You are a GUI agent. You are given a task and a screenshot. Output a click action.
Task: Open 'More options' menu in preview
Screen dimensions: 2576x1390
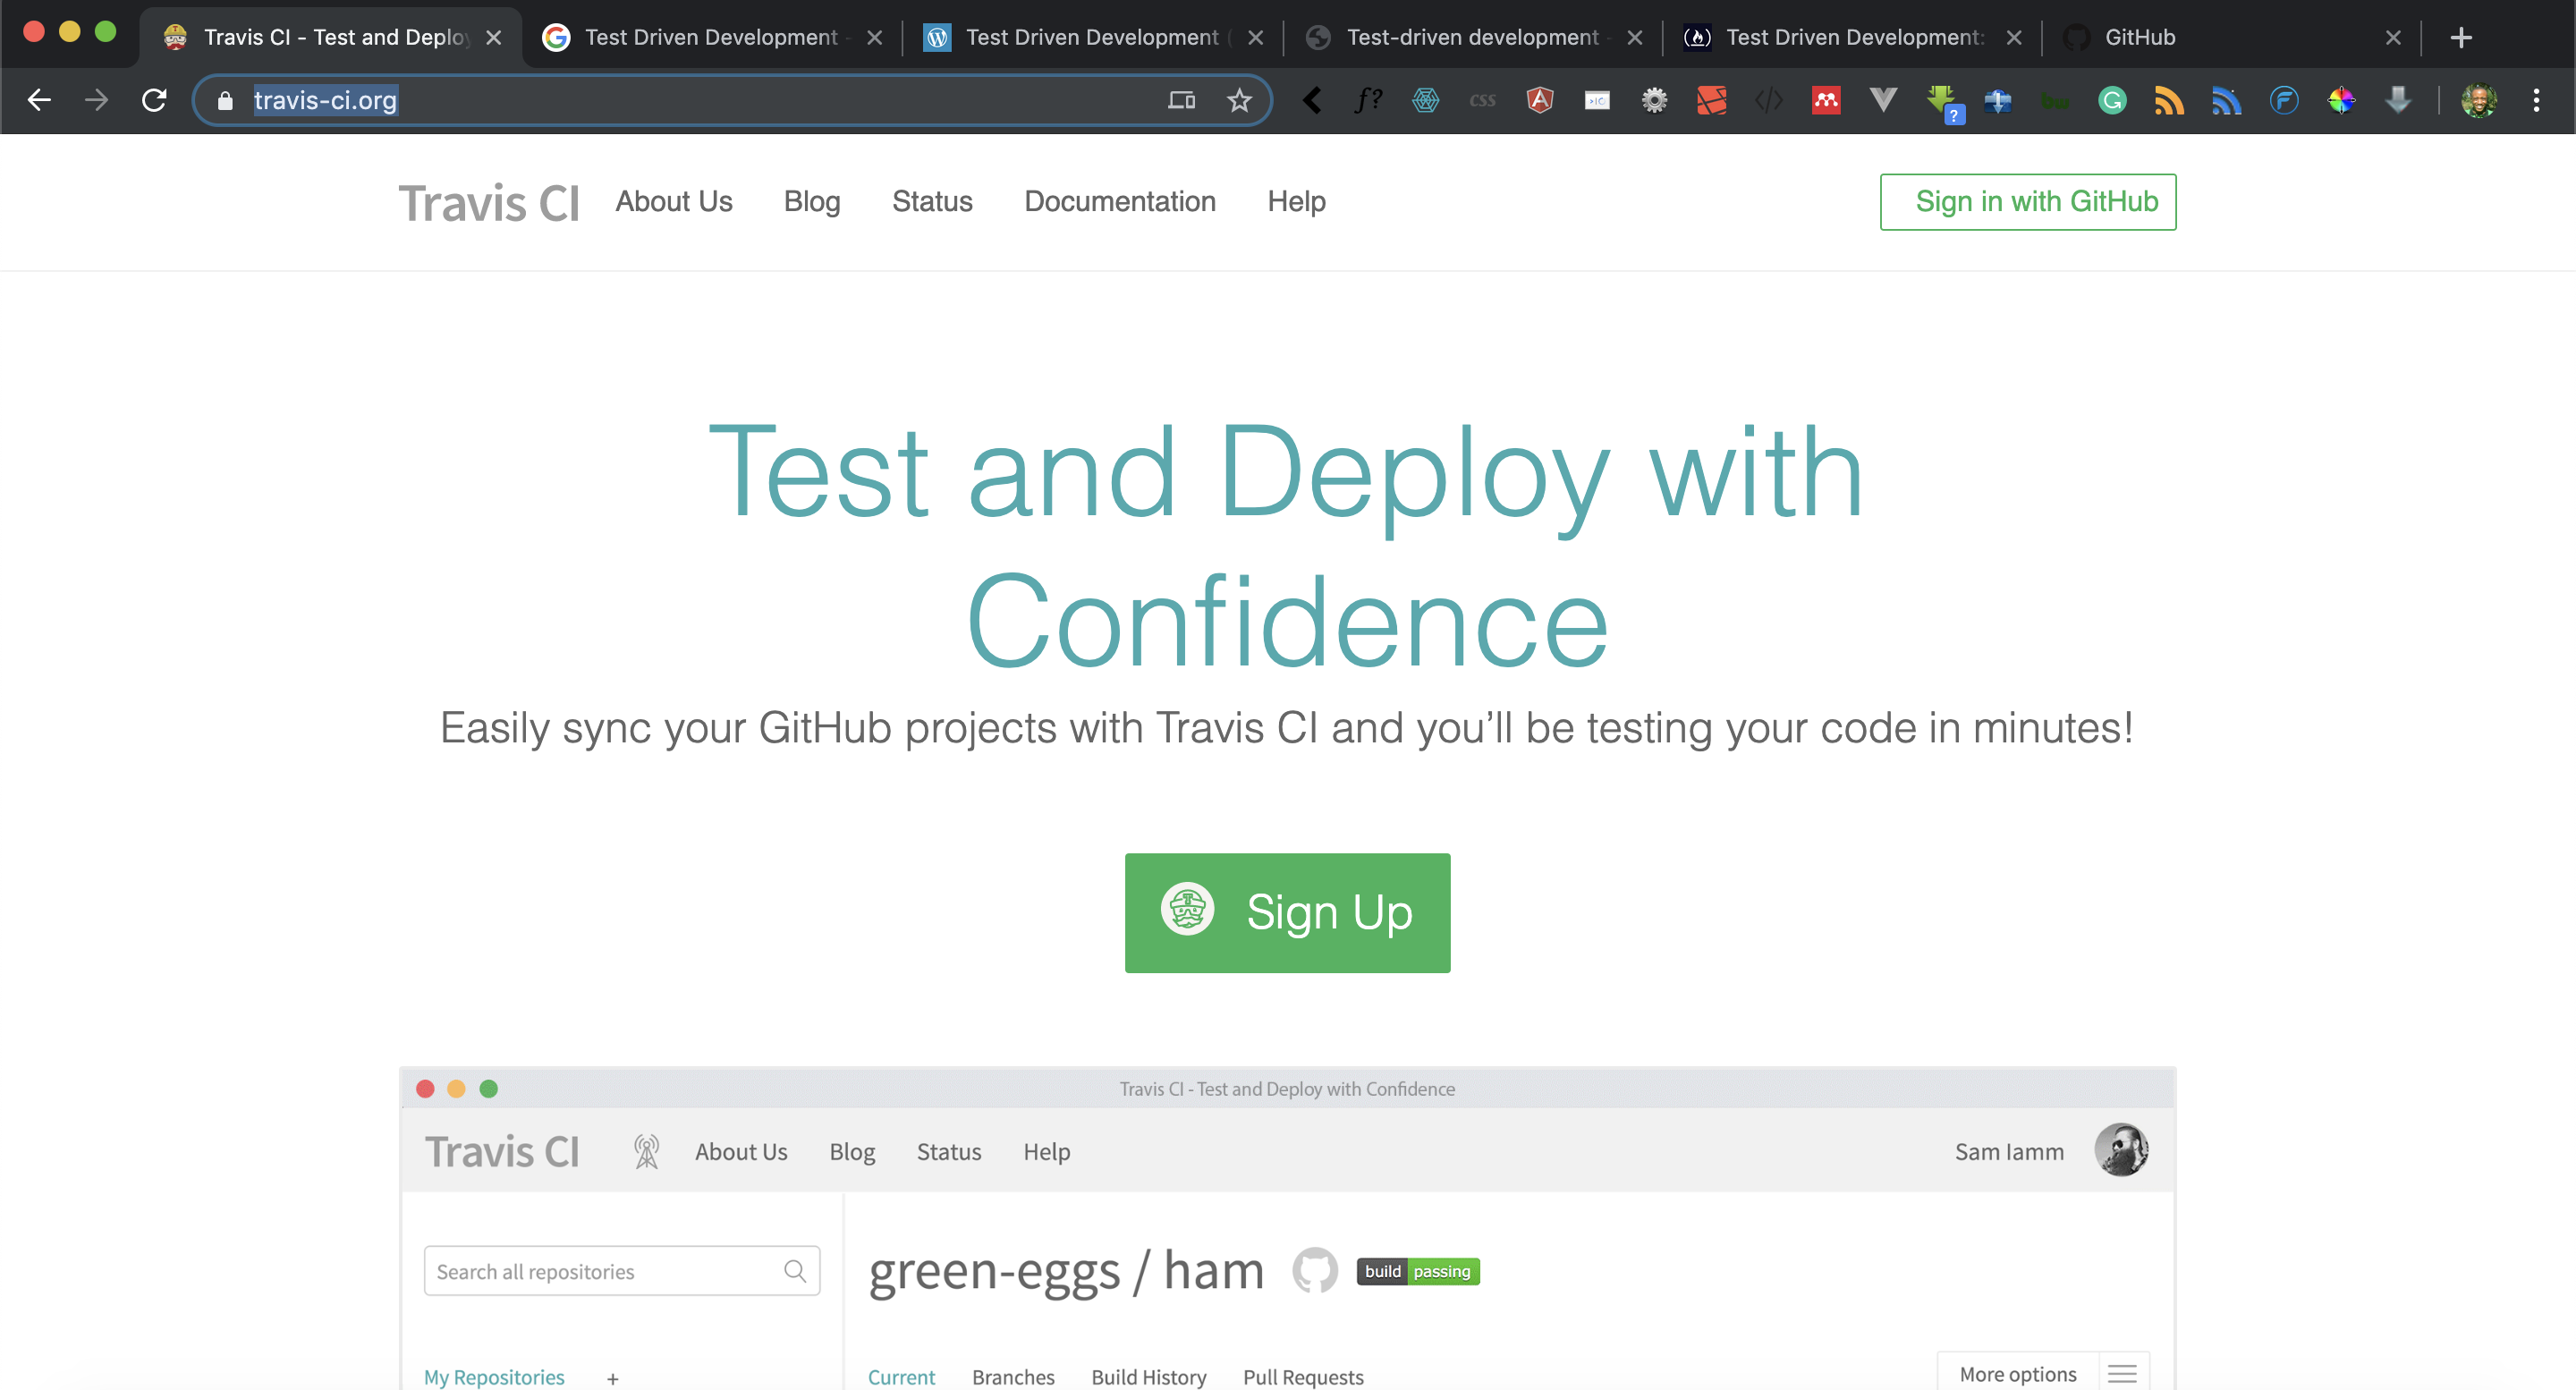[x=2042, y=1372]
